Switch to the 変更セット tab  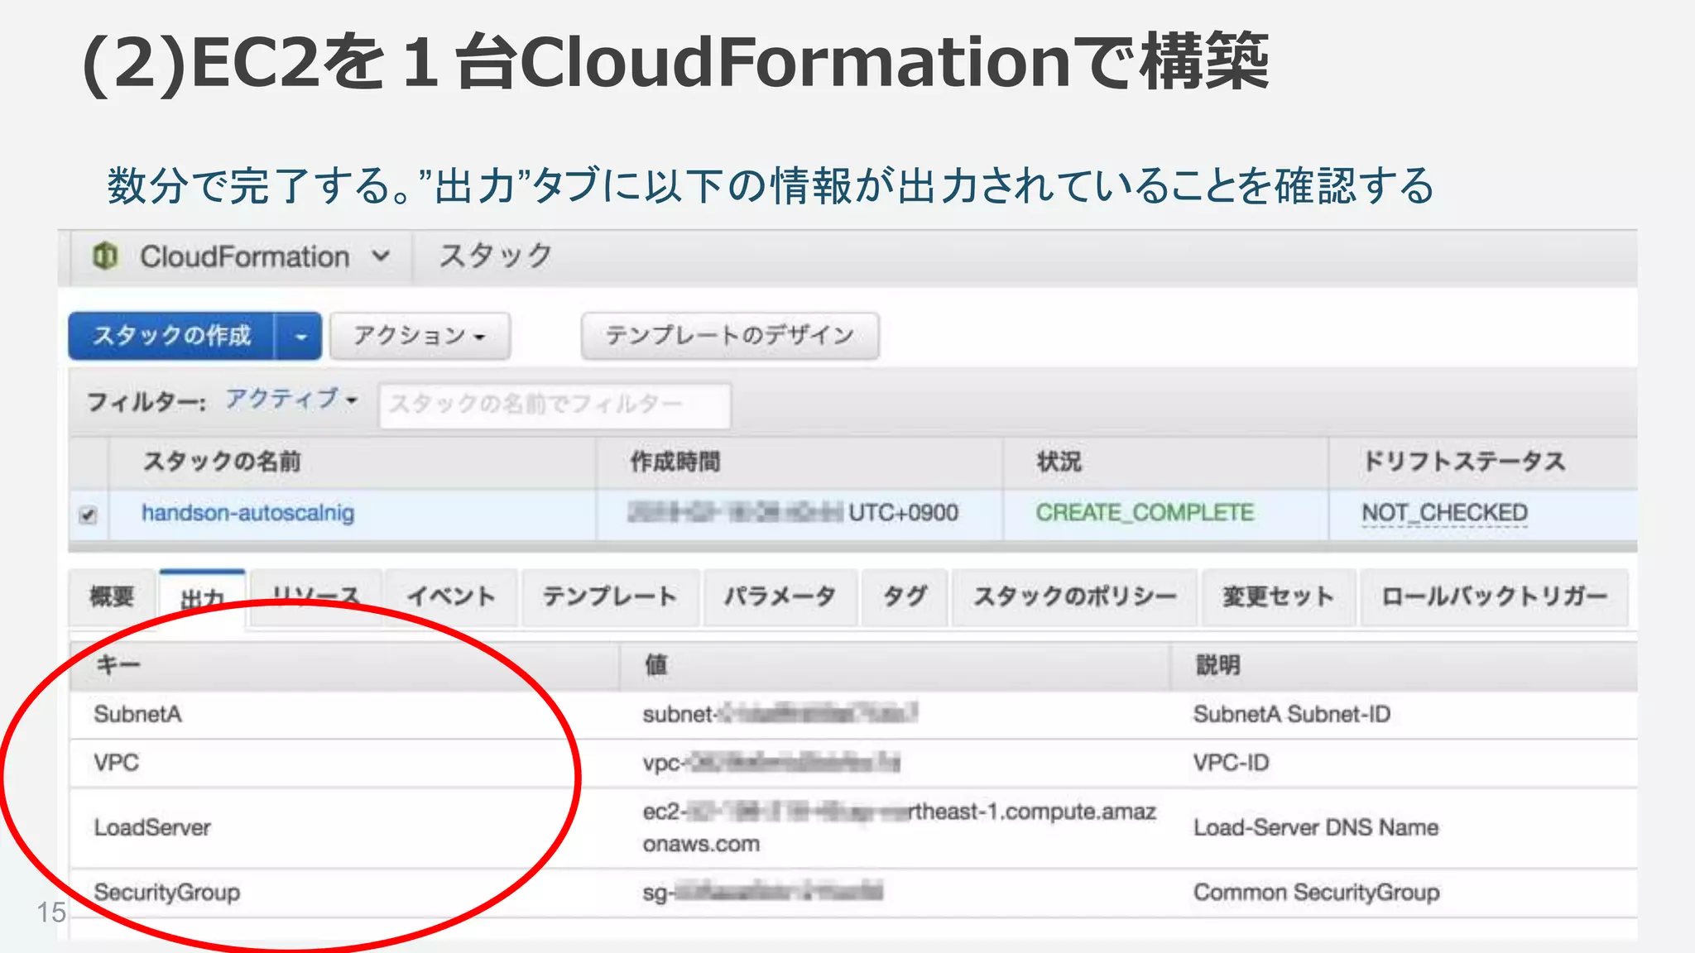point(1279,596)
